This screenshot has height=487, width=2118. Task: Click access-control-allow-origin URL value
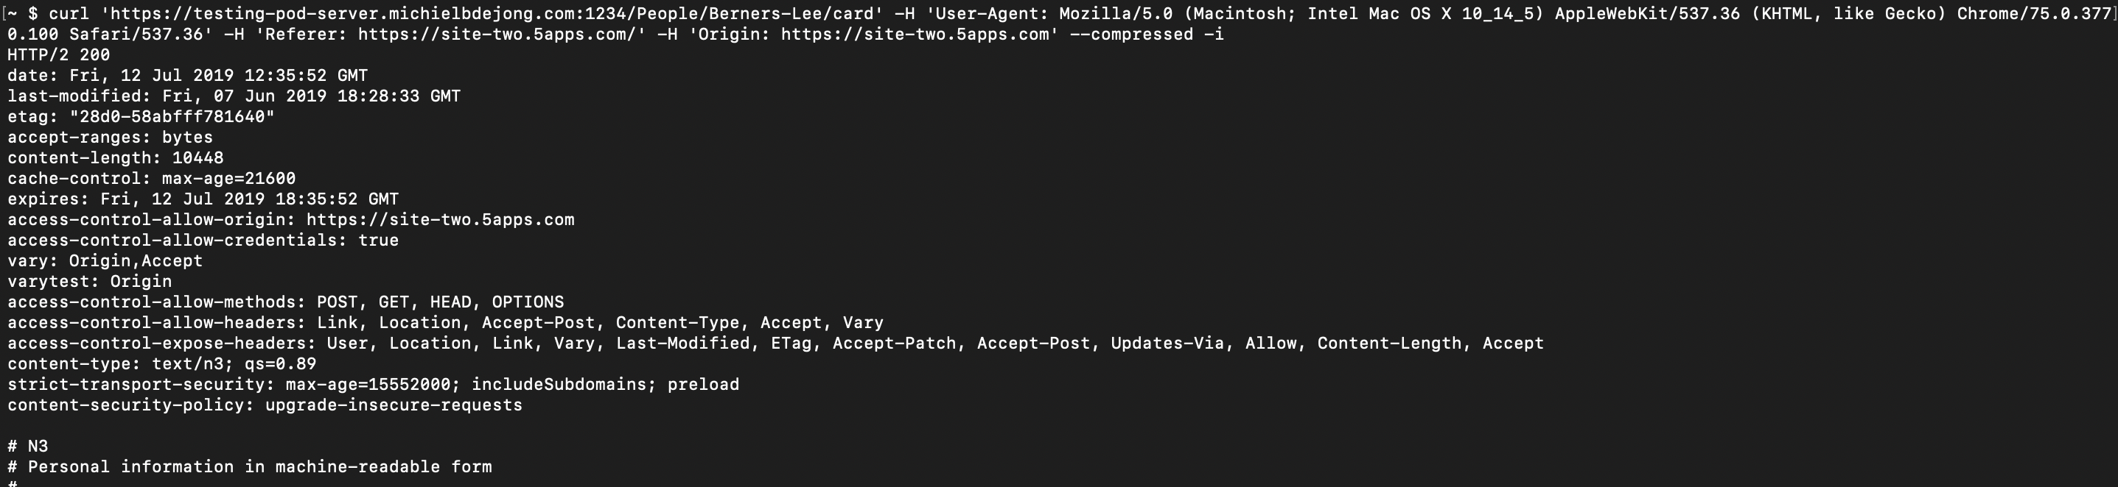click(440, 219)
